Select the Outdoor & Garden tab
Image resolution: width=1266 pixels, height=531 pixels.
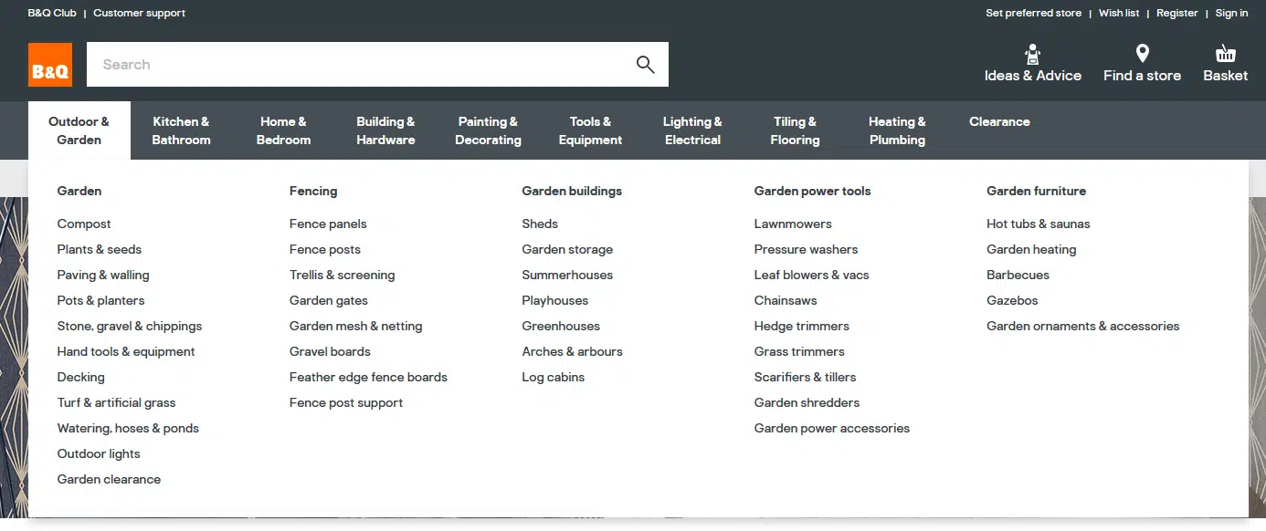coord(79,130)
